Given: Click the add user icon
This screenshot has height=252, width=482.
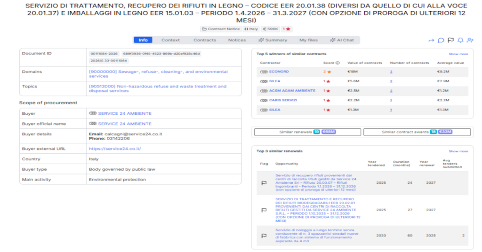Looking at the screenshot, I should tap(470, 40).
